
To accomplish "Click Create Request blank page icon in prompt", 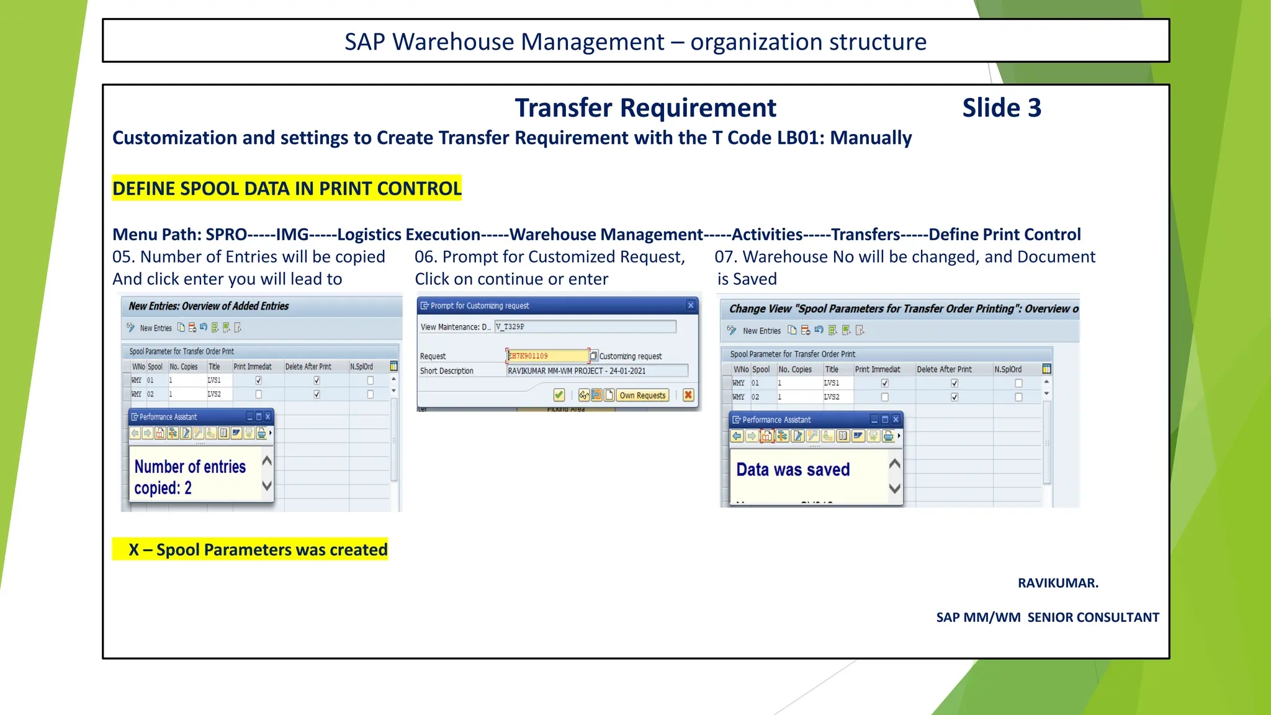I will 609,395.
